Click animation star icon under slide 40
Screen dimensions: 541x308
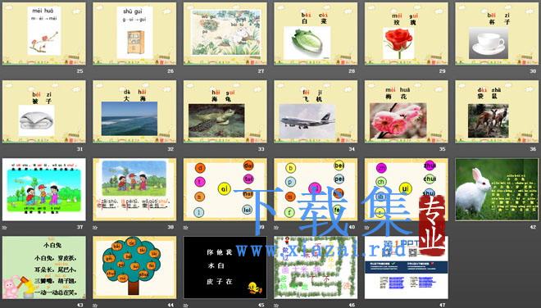click(276, 227)
